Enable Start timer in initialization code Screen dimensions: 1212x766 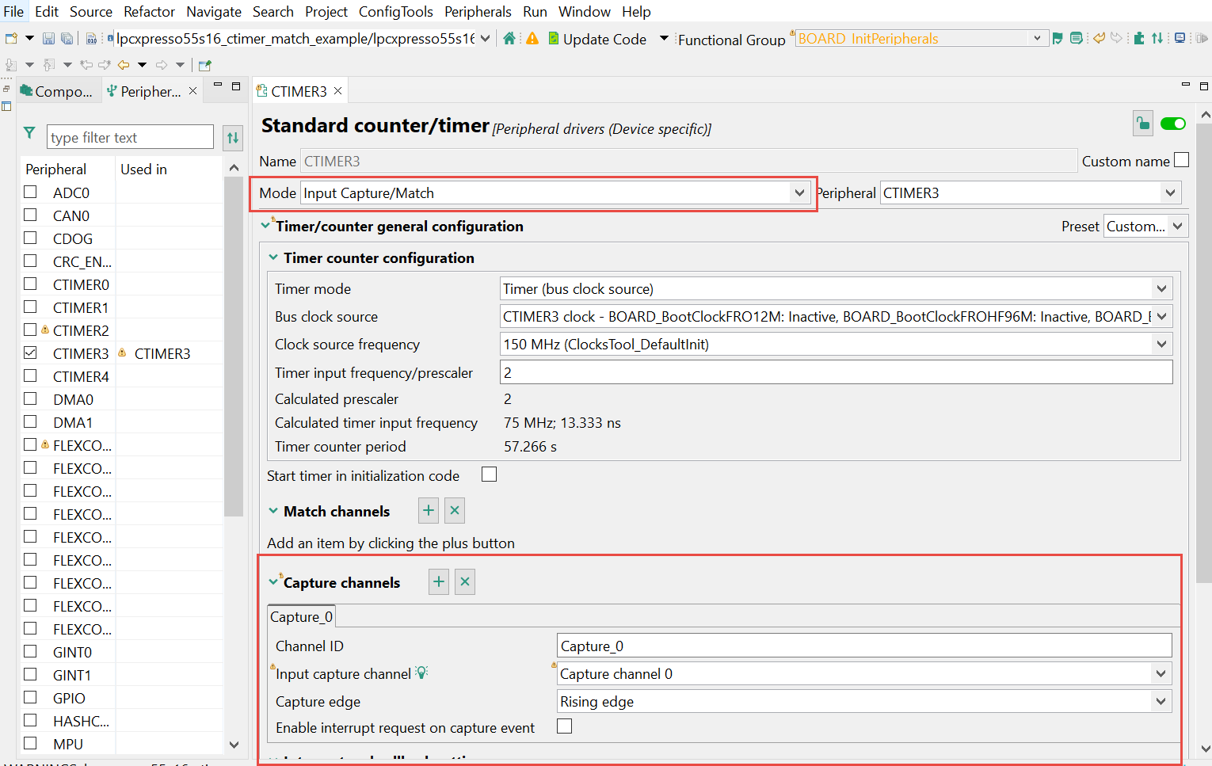490,474
